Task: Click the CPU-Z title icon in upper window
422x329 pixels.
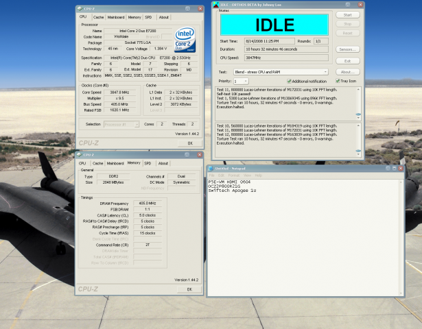Action: pos(80,9)
